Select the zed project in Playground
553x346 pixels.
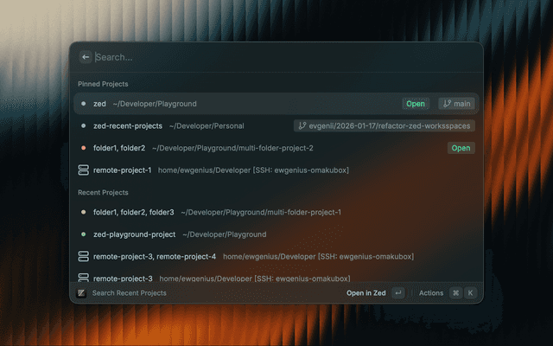[x=99, y=104]
